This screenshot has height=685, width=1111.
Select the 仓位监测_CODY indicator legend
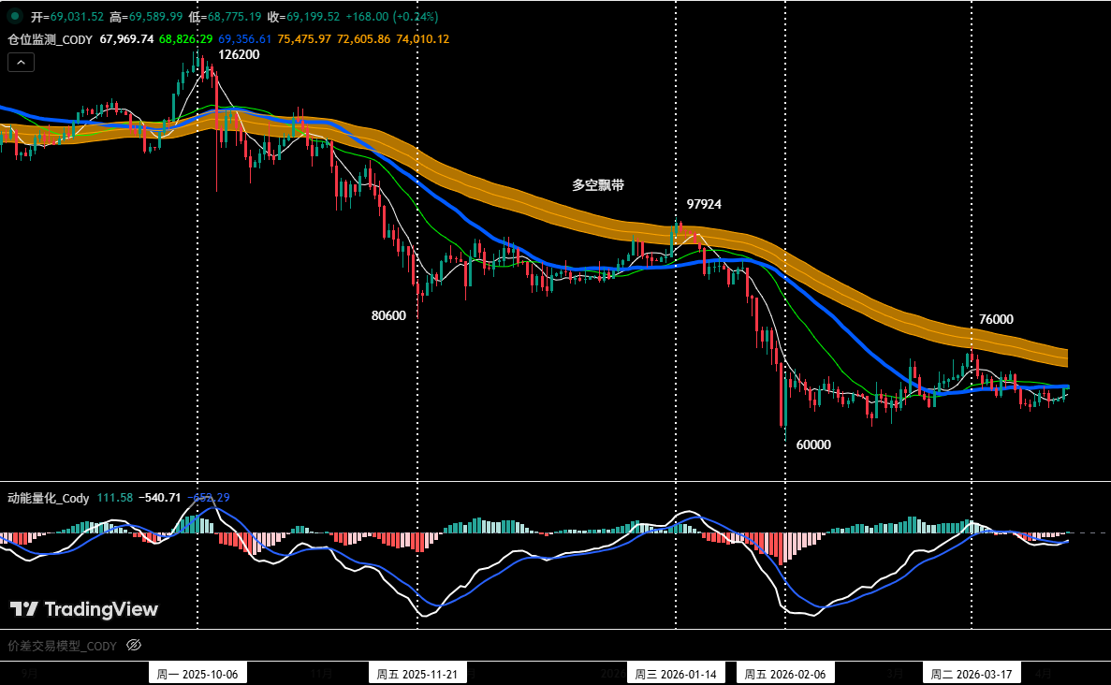48,40
